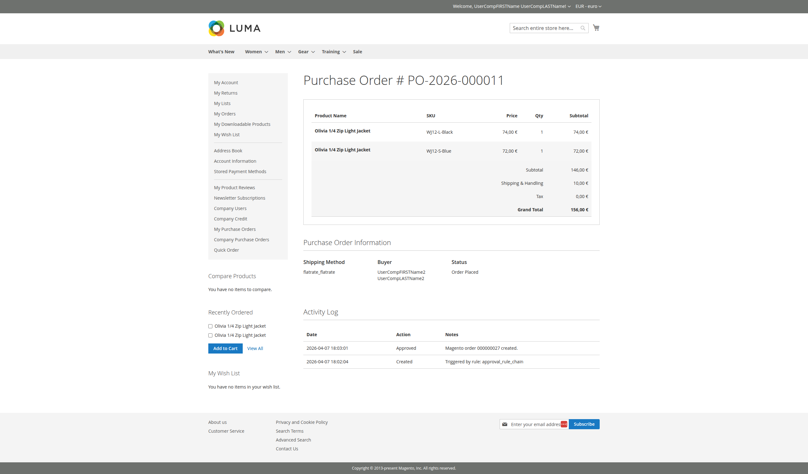Select My Purchase Orders in the sidebar

(x=235, y=229)
